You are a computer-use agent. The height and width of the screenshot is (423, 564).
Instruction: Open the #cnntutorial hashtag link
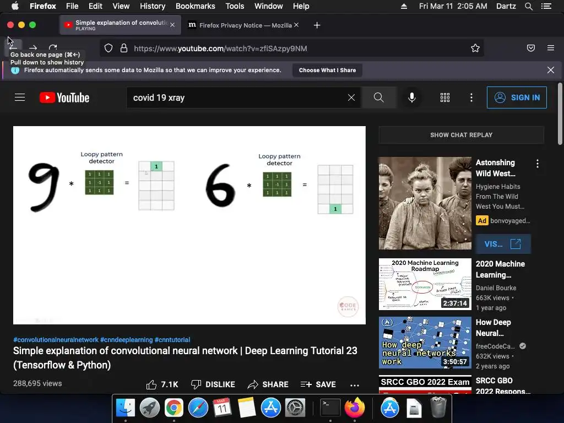tap(172, 339)
